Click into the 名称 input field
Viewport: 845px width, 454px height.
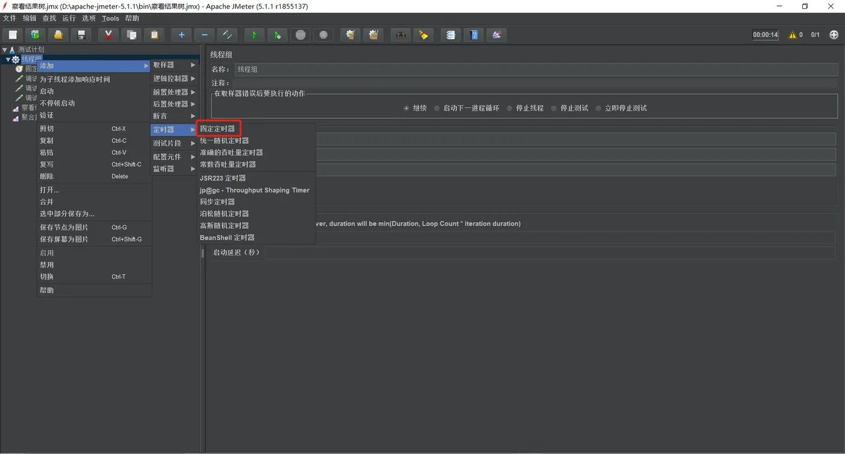pos(536,69)
